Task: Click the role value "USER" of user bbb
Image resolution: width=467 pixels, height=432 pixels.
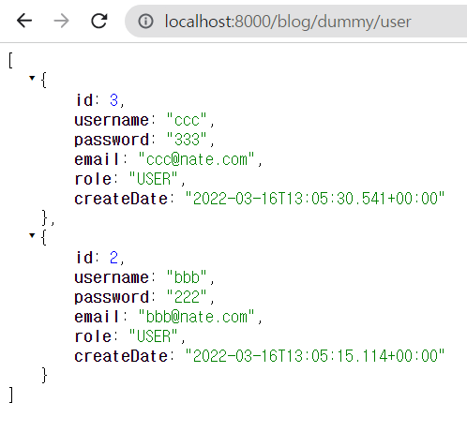Action: (153, 336)
